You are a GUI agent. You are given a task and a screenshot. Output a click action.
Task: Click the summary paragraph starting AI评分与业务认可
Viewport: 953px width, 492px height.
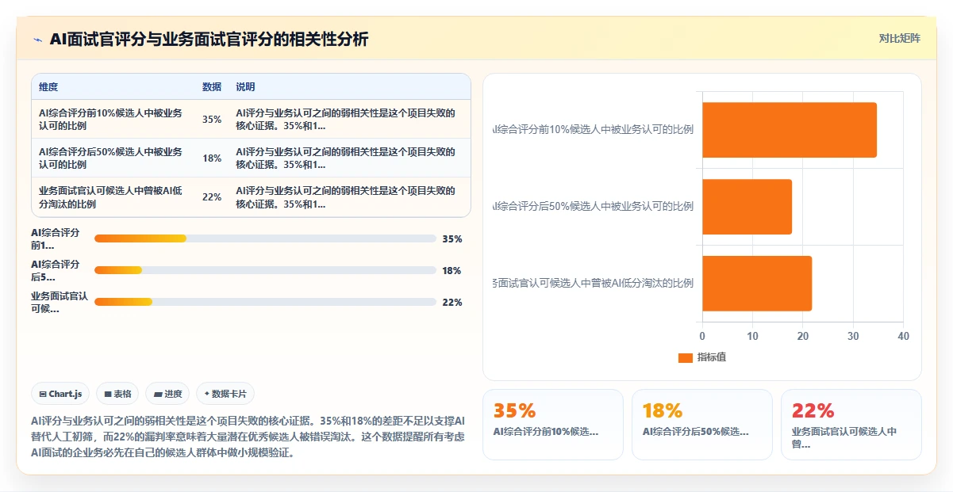pyautogui.click(x=248, y=437)
